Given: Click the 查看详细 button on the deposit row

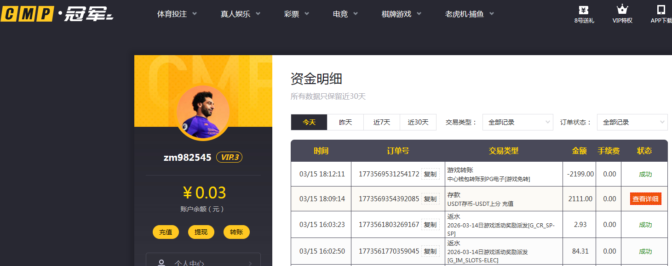Looking at the screenshot, I should point(645,198).
